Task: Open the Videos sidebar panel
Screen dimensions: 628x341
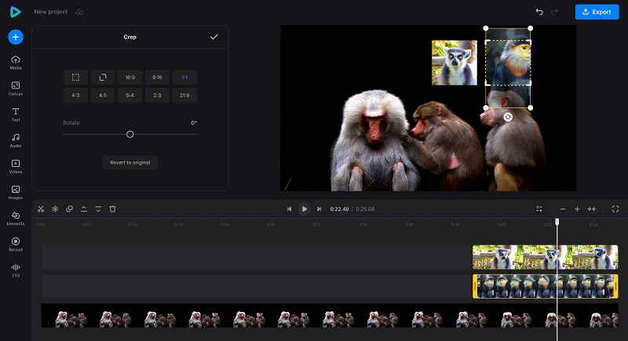Action: [16, 167]
